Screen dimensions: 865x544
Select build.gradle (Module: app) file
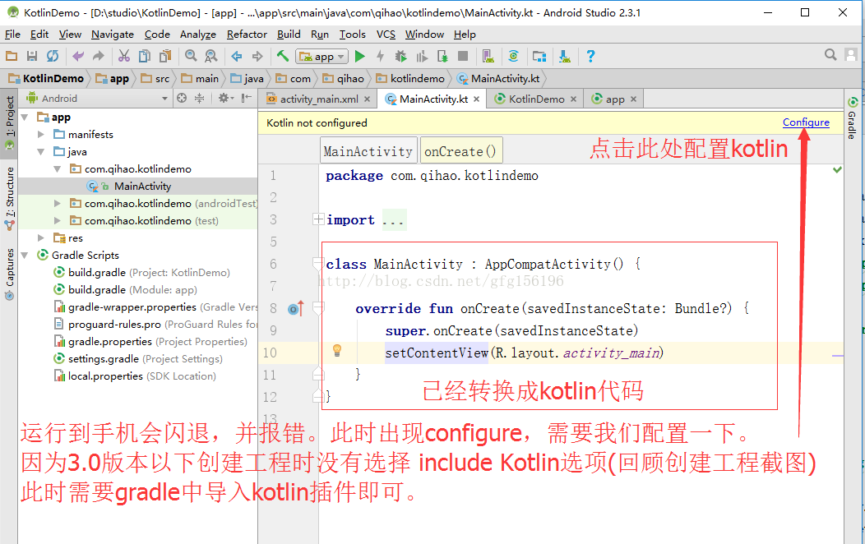click(x=132, y=290)
